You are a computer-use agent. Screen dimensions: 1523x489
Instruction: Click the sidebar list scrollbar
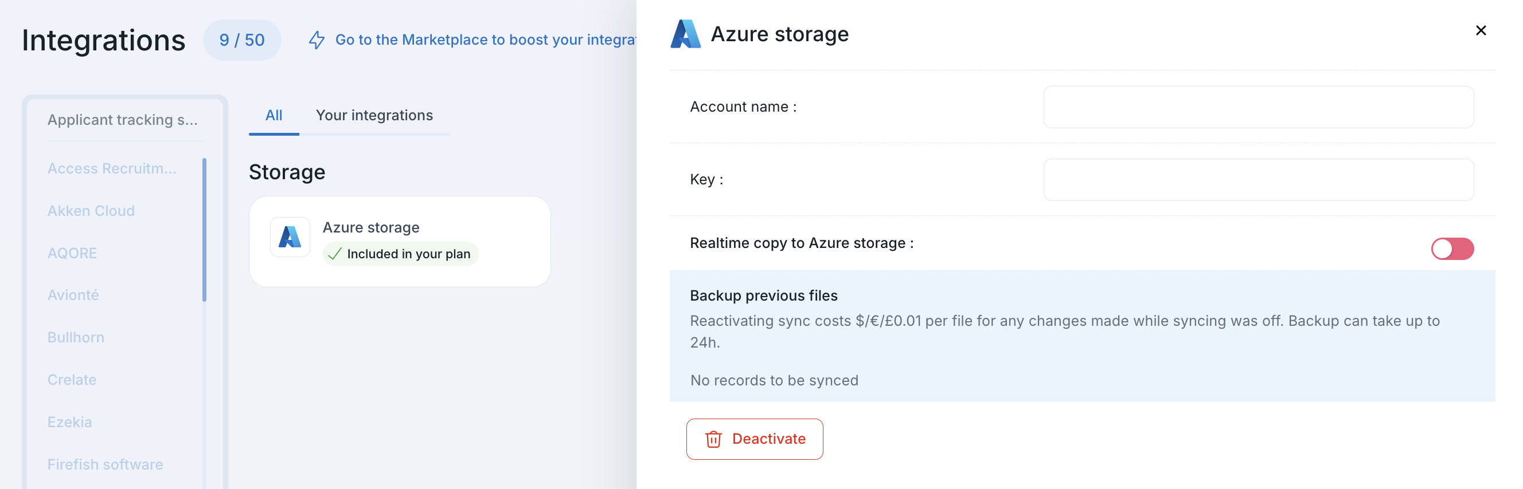coord(204,230)
